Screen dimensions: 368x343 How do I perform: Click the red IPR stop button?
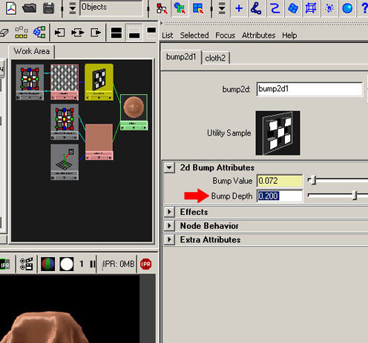[x=145, y=264]
